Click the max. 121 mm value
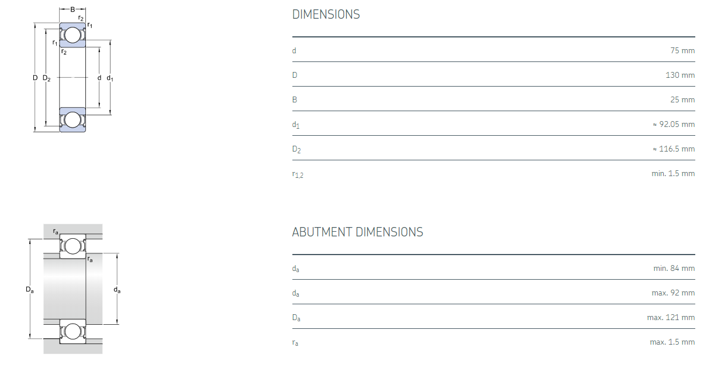Screen dimensions: 721x371 click(671, 318)
